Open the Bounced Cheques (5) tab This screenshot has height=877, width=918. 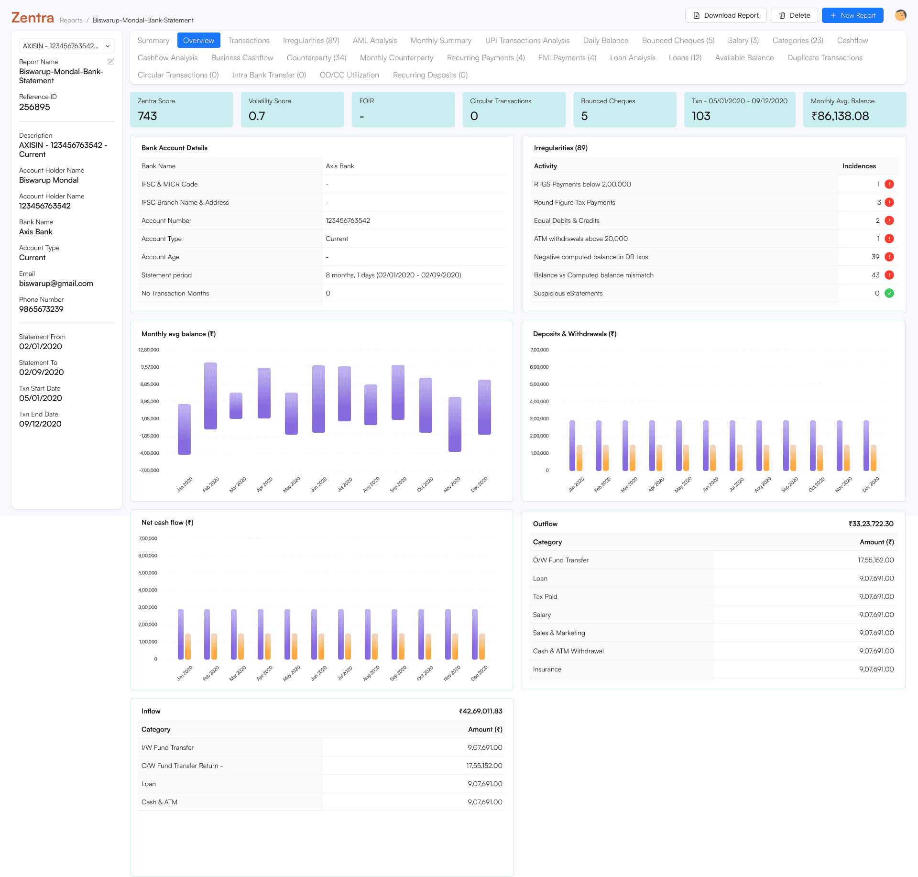(x=678, y=41)
